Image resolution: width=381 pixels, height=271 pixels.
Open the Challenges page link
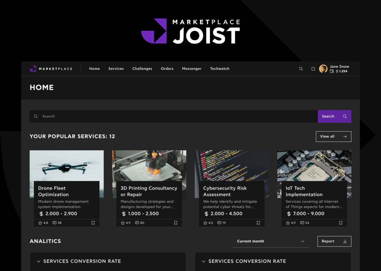pyautogui.click(x=142, y=69)
